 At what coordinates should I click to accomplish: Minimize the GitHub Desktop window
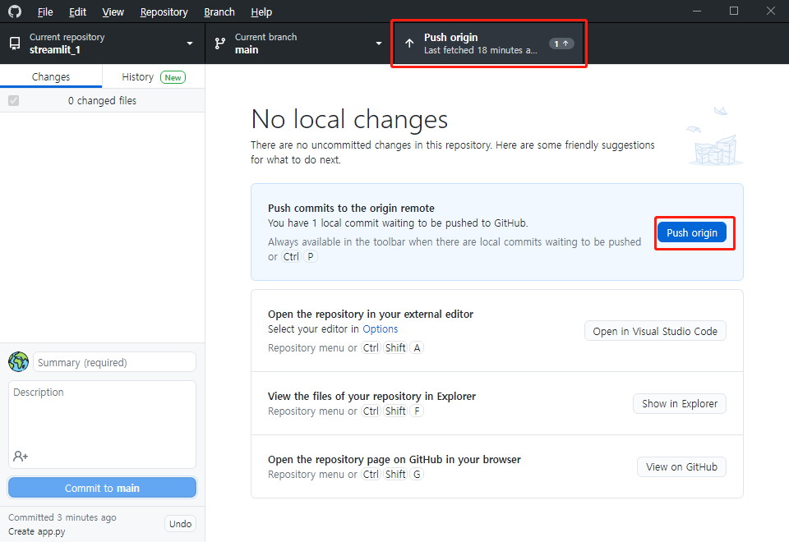click(697, 11)
